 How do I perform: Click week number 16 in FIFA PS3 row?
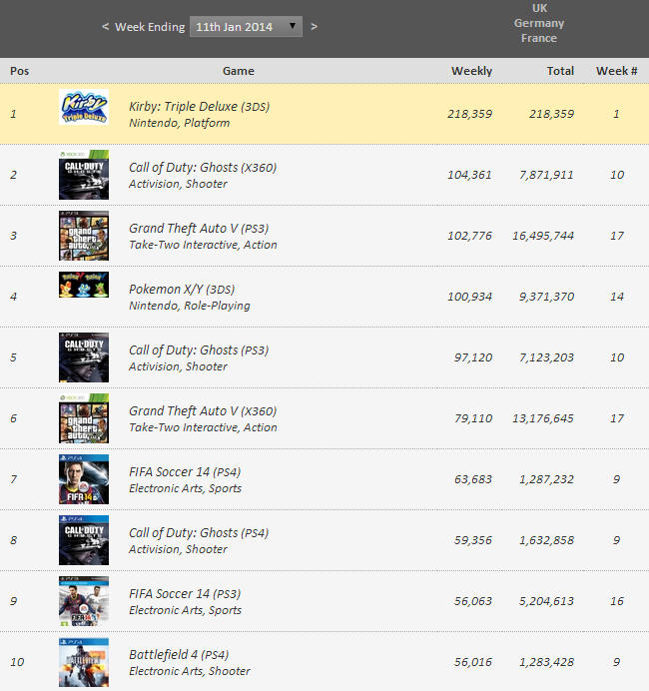pos(617,601)
